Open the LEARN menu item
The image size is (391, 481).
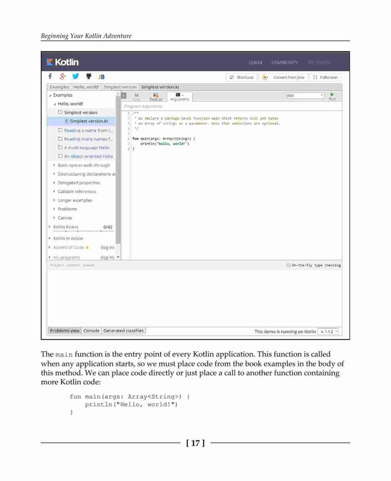(x=255, y=63)
